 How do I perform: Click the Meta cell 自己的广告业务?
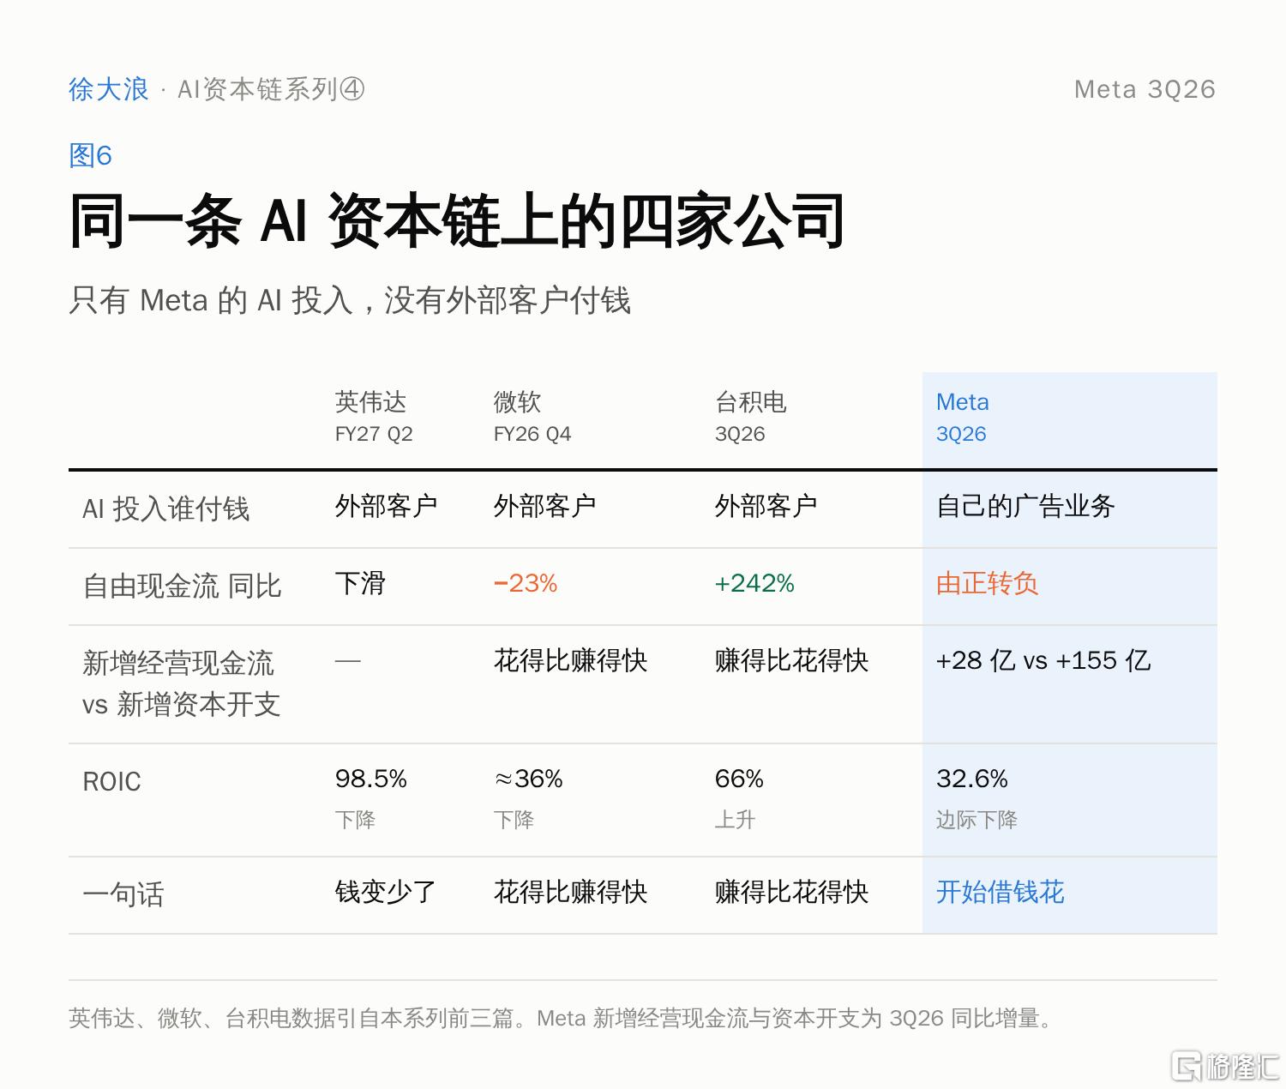coord(1025,506)
